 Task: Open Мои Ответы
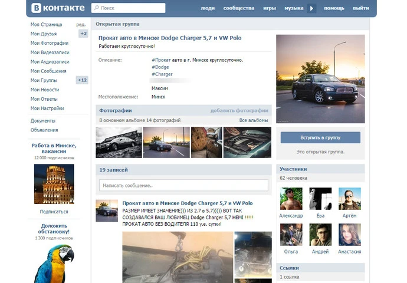(44, 99)
